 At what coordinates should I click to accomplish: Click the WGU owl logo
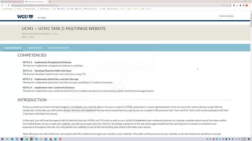click(x=25, y=17)
